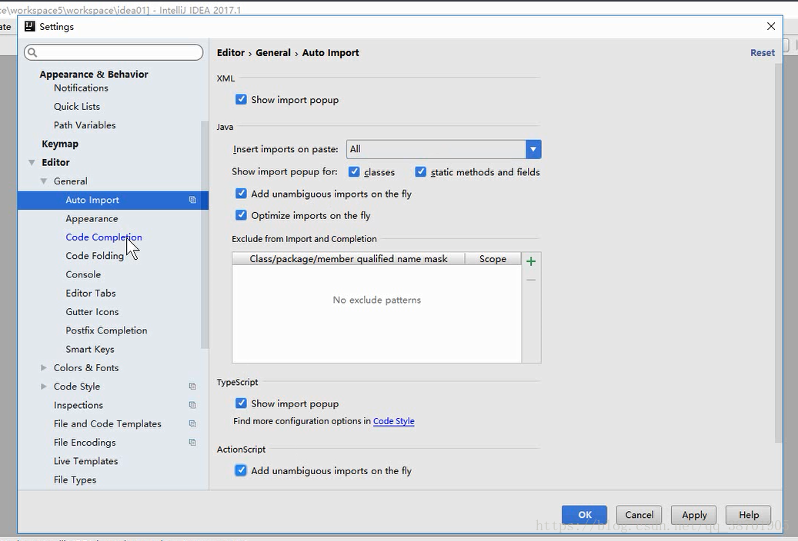Click the General breadcrumb
798x541 pixels.
click(x=272, y=53)
